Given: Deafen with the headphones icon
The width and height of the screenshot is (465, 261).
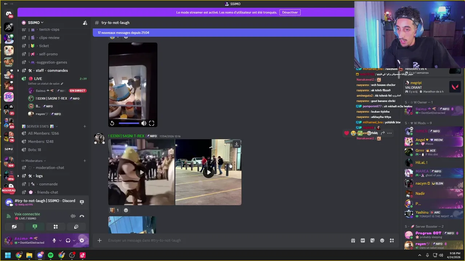Looking at the screenshot, I should click(68, 240).
